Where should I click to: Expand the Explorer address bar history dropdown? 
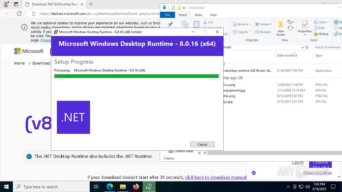302,47
